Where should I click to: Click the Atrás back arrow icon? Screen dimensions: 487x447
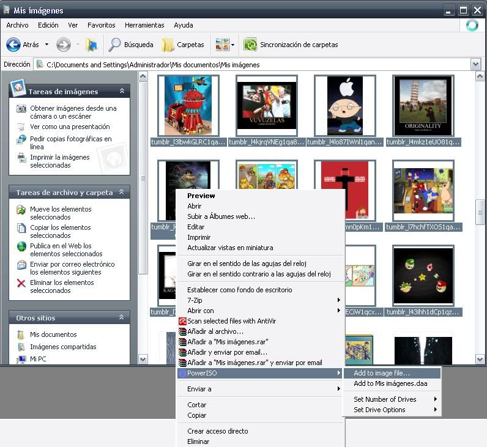click(x=13, y=45)
